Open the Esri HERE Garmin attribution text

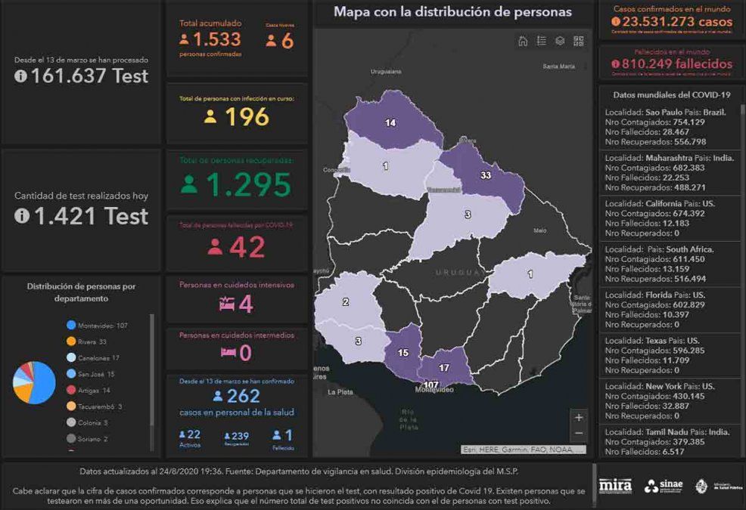tap(524, 450)
